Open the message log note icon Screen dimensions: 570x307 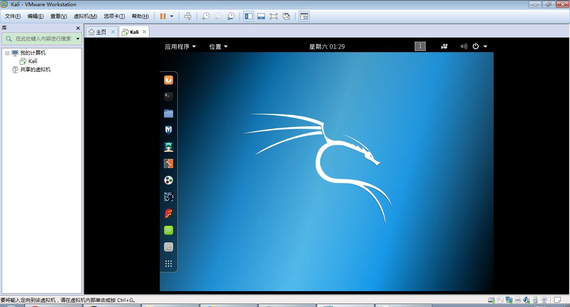click(x=557, y=300)
